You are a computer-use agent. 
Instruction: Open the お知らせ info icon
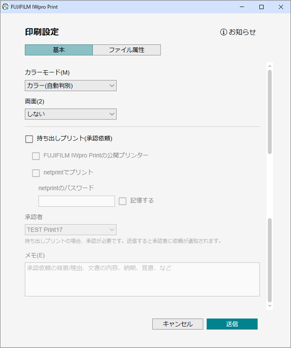pyautogui.click(x=224, y=32)
